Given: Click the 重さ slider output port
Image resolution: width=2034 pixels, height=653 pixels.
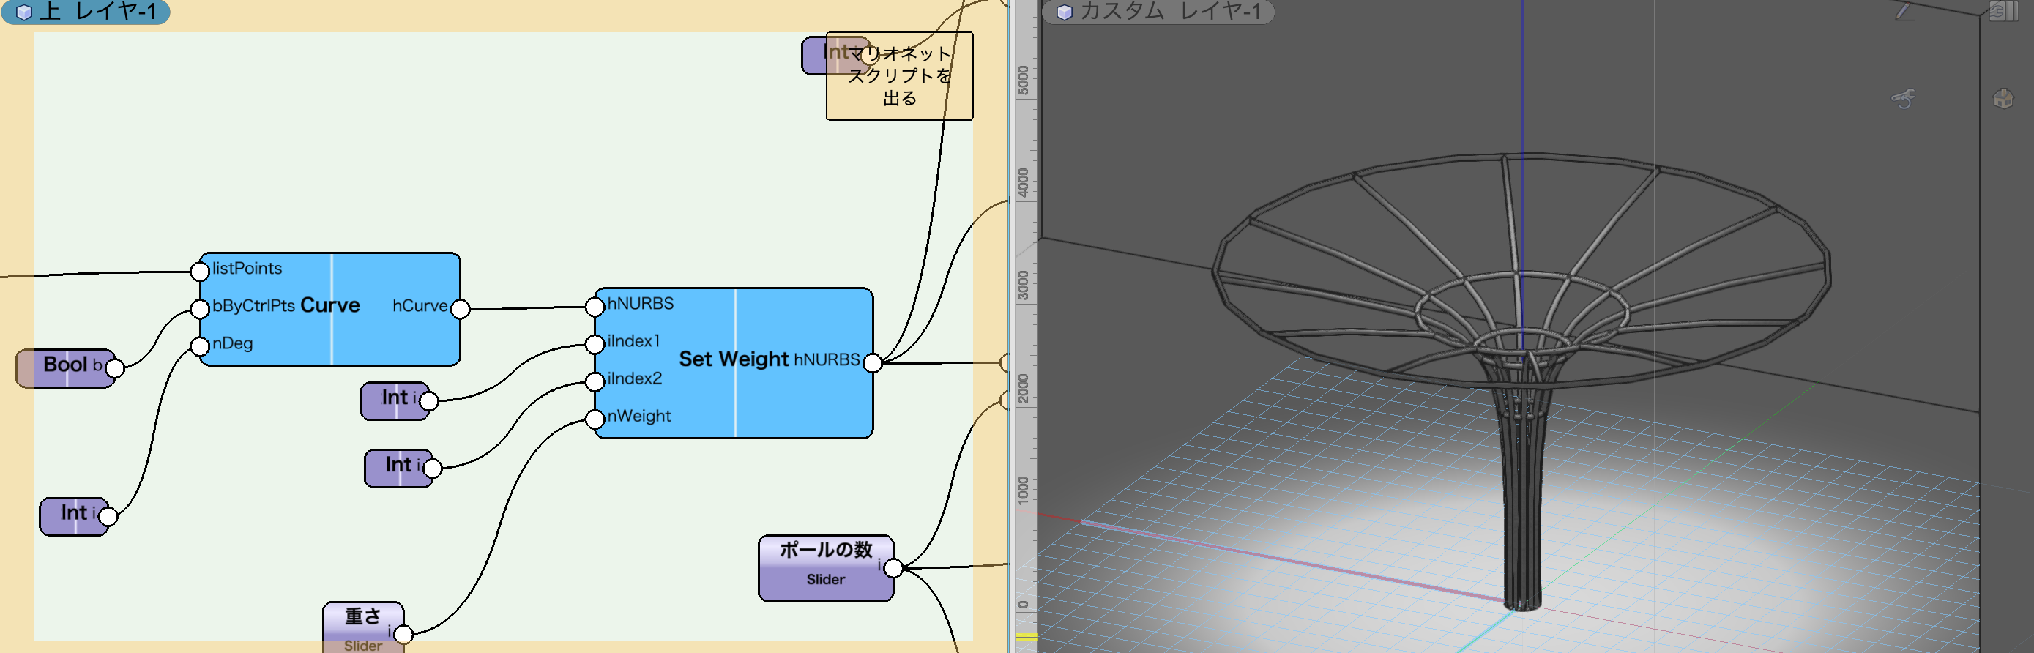Looking at the screenshot, I should (x=403, y=634).
